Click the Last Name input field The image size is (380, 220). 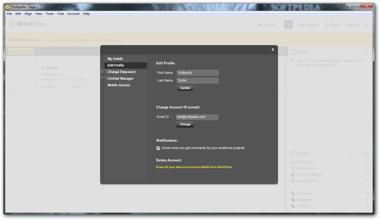pos(198,80)
